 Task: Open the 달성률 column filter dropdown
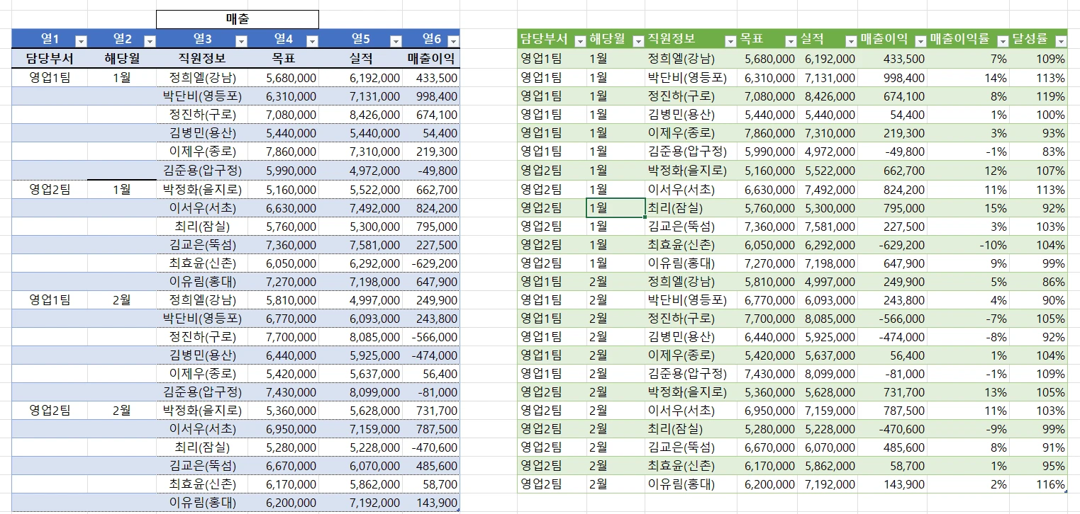1060,41
